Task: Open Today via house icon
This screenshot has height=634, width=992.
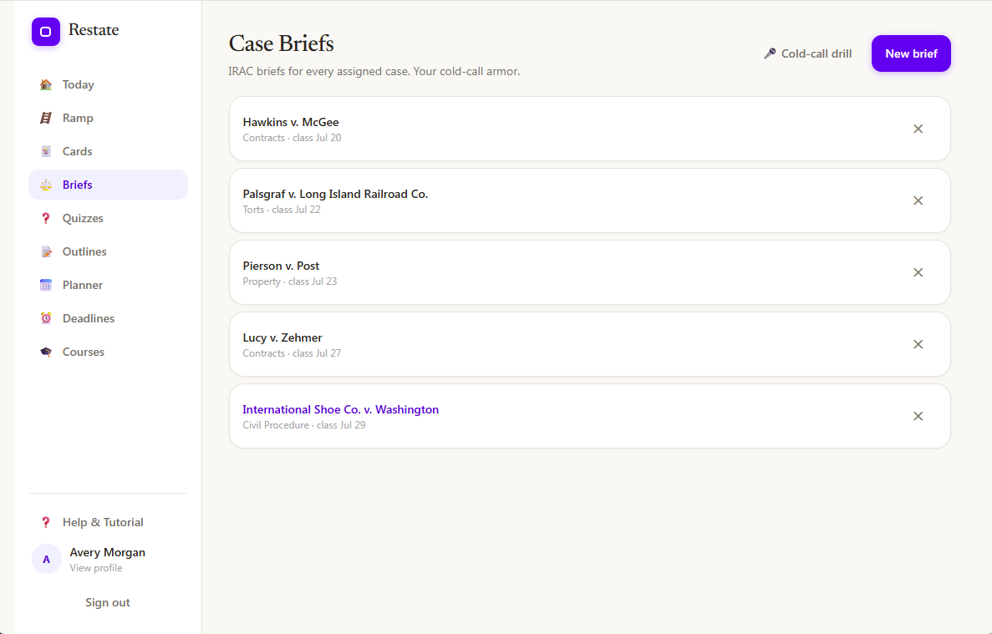Action: click(46, 84)
